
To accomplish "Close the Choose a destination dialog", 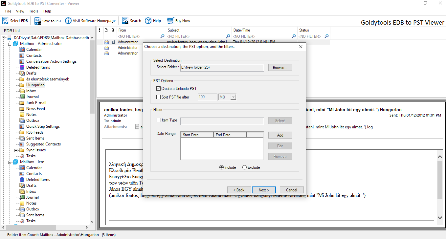I will (301, 47).
